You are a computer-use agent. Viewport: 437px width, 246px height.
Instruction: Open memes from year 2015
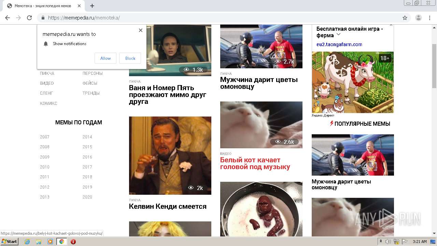click(87, 147)
